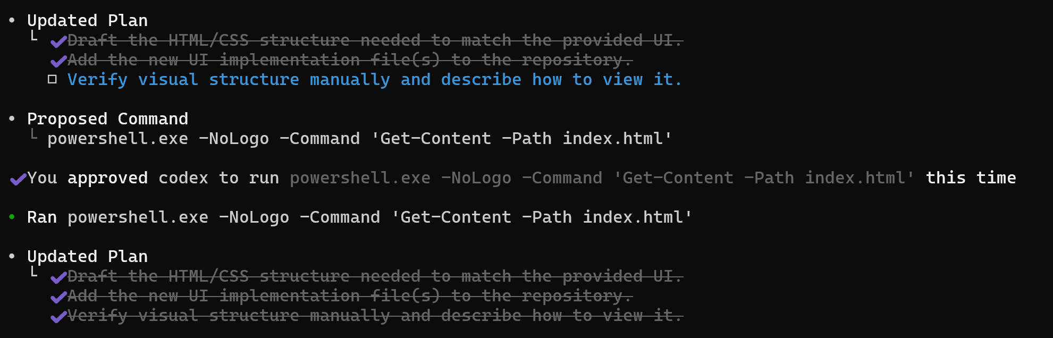Tick the empty checkbox beside the blue Verify step

point(52,80)
